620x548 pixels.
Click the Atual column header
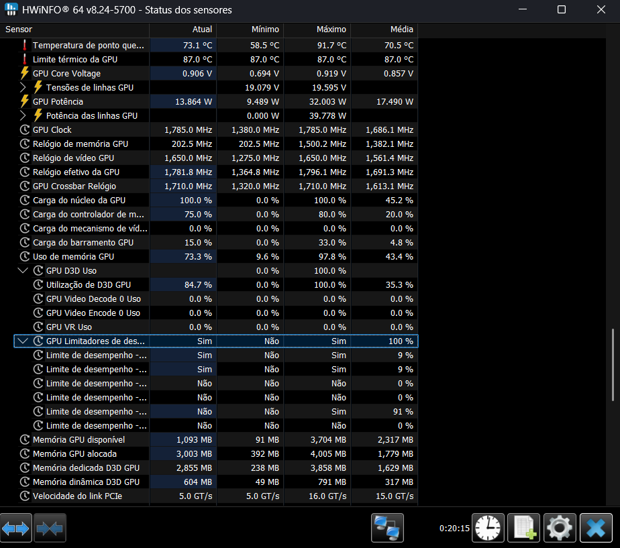(x=183, y=30)
